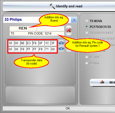The width and height of the screenshot is (115, 113).
Task: Click the REN brand info field
Action: click(23, 28)
